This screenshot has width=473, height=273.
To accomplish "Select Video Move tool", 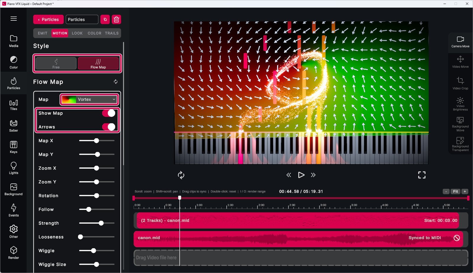I will (x=460, y=62).
